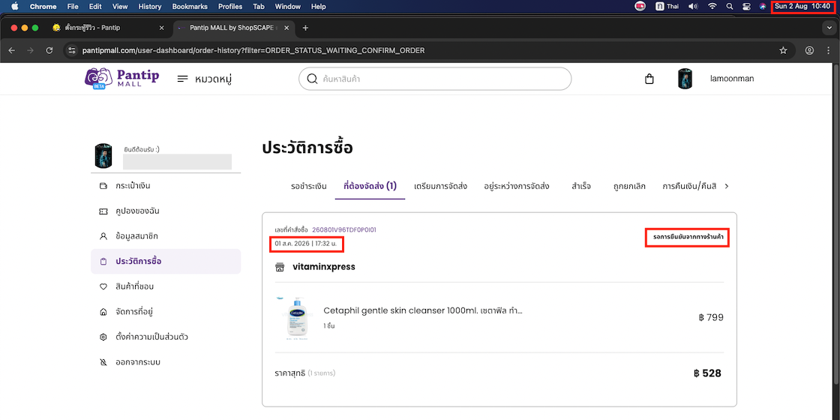
Task: Open Wi-Fi status in menu bar
Action: 712,7
